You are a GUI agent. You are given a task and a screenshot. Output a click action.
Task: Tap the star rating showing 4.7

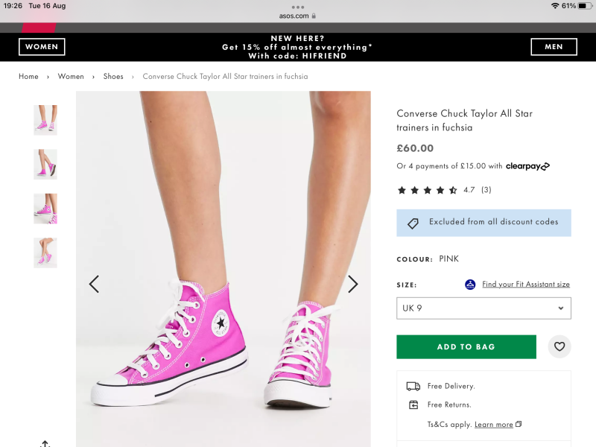coord(428,190)
